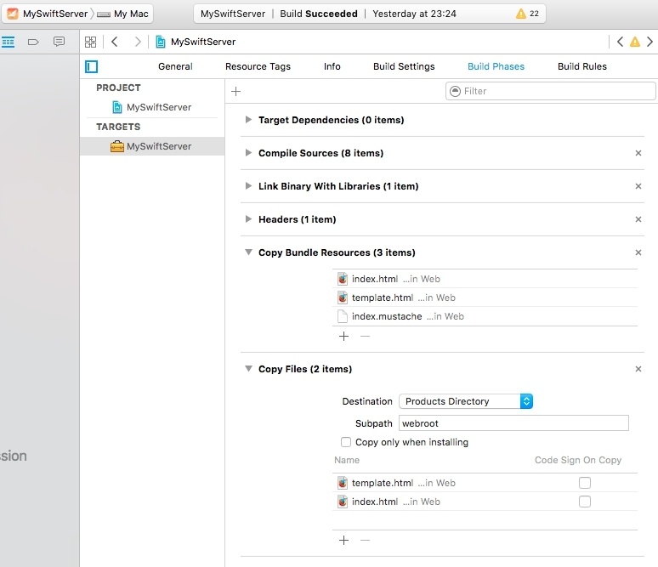This screenshot has width=658, height=567.
Task: Open the Build Settings tab
Action: [x=404, y=66]
